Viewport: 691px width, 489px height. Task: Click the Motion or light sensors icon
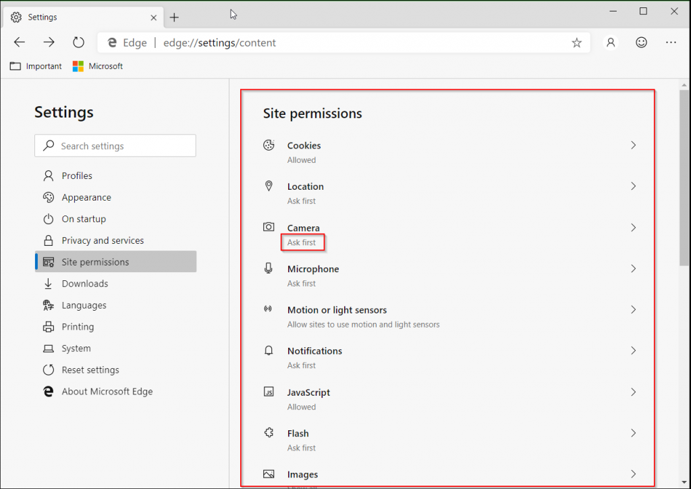click(x=269, y=309)
